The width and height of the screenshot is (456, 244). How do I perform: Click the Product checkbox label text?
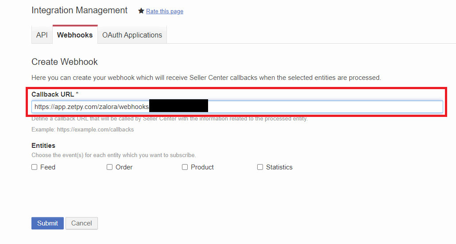(x=202, y=167)
